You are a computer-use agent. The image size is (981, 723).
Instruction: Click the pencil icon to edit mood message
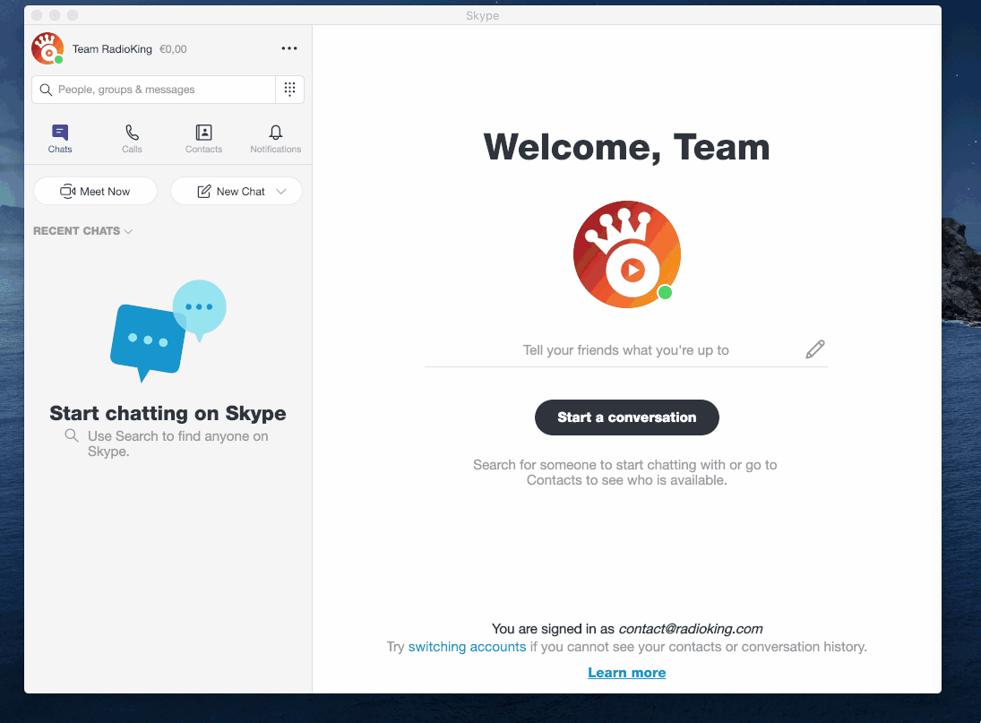814,349
